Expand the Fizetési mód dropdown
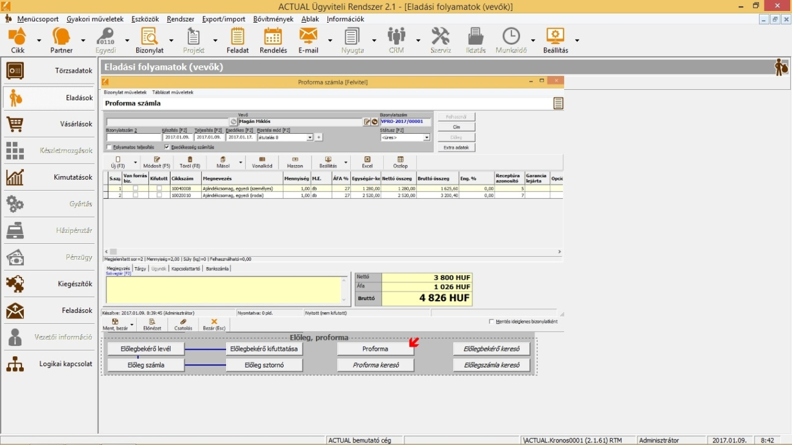 point(310,138)
